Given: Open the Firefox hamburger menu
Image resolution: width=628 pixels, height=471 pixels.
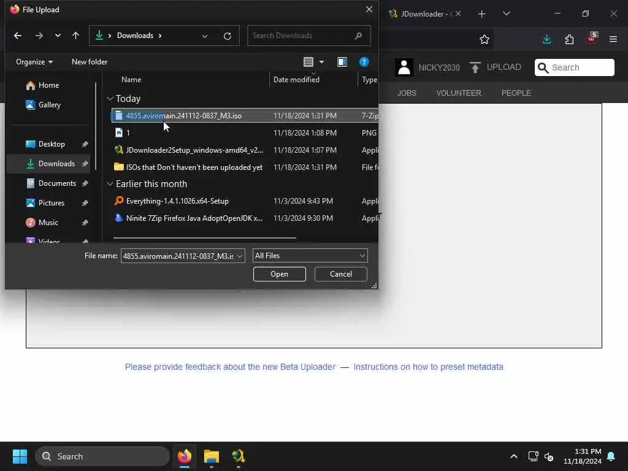Looking at the screenshot, I should click(613, 39).
